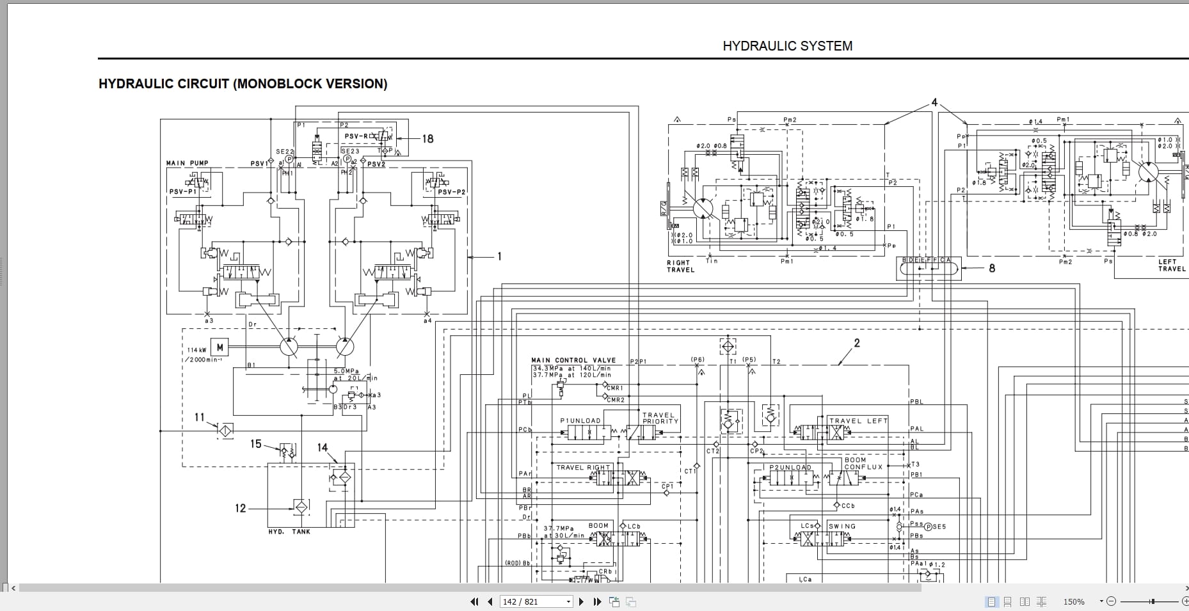Image resolution: width=1189 pixels, height=611 pixels.
Task: Click the PSV-R valve label
Action: tap(356, 136)
